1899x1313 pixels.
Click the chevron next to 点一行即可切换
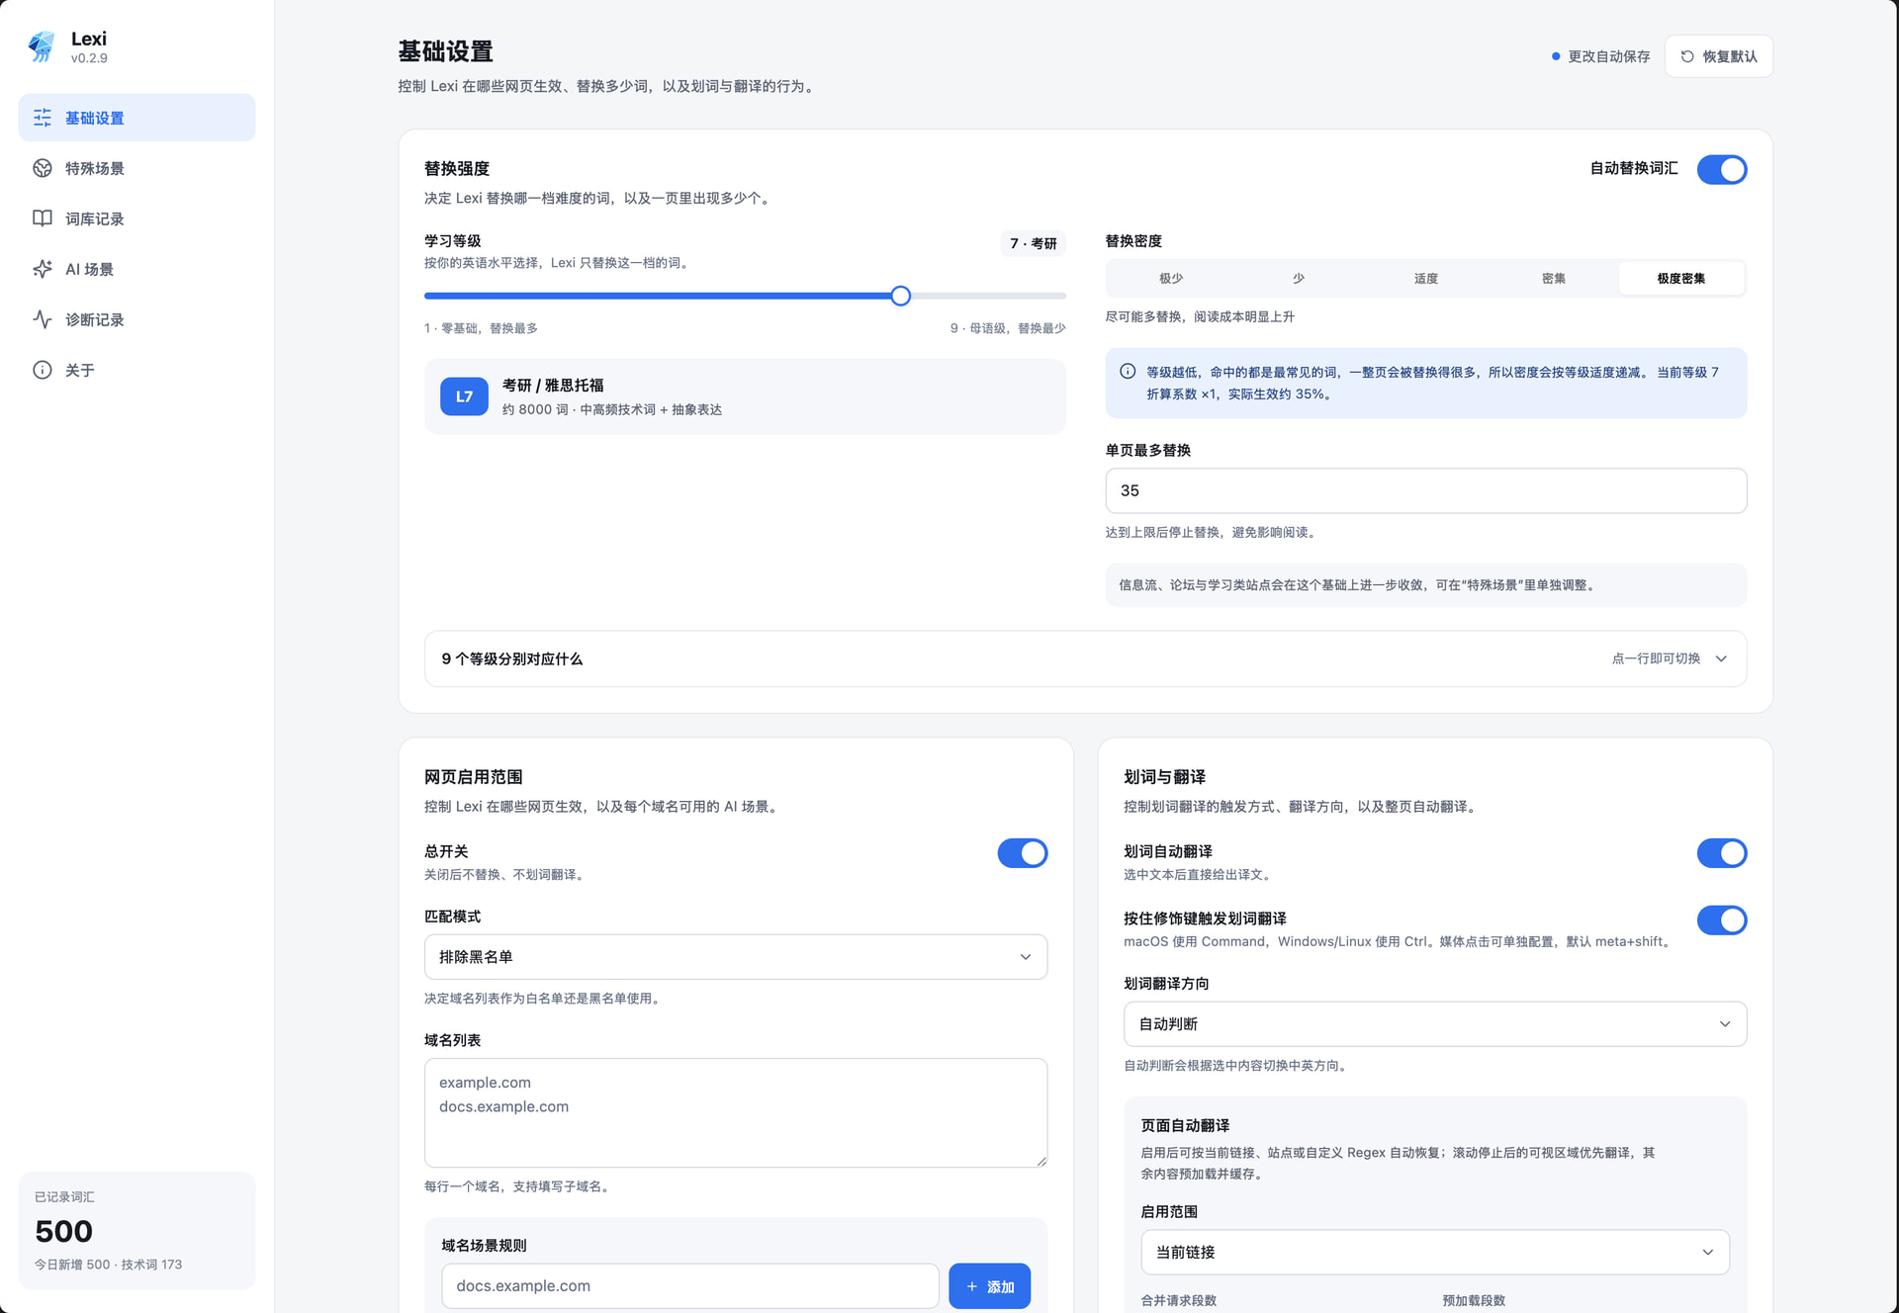point(1721,658)
